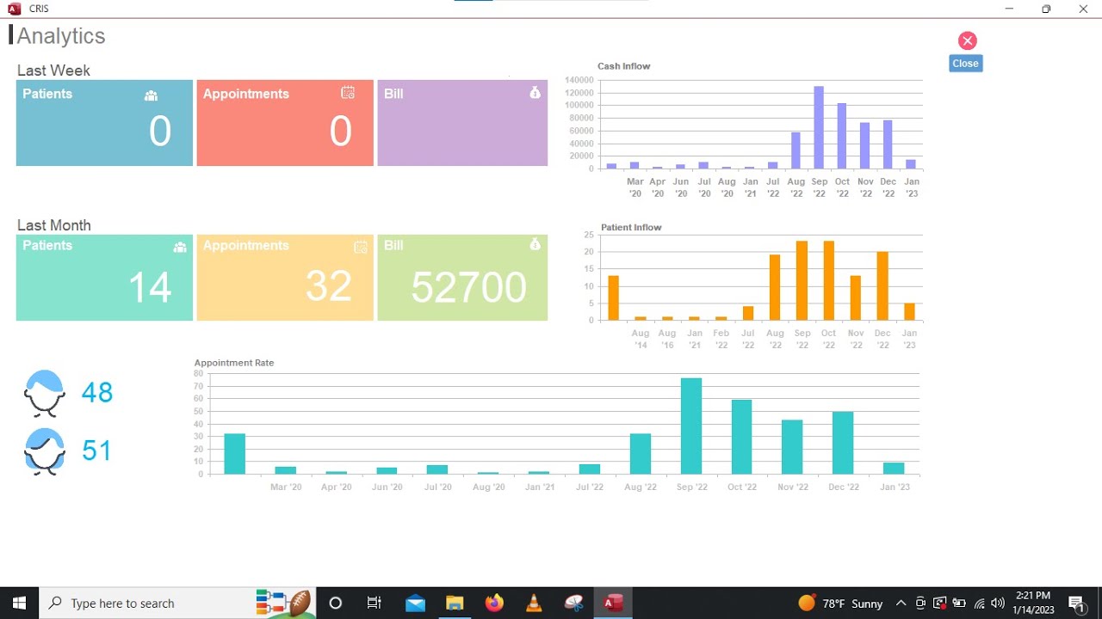Viewport: 1102px width, 619px height.
Task: Click the Dec '22 bar in Patient Inflow chart
Action: tap(882, 285)
